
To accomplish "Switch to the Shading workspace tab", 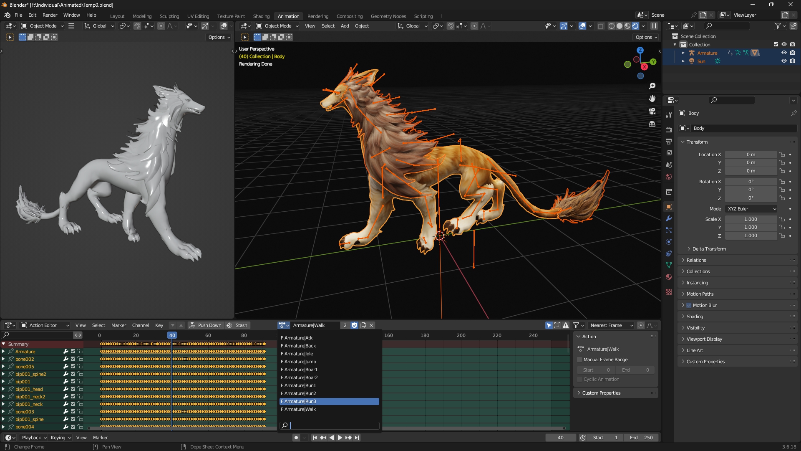I will coord(261,16).
